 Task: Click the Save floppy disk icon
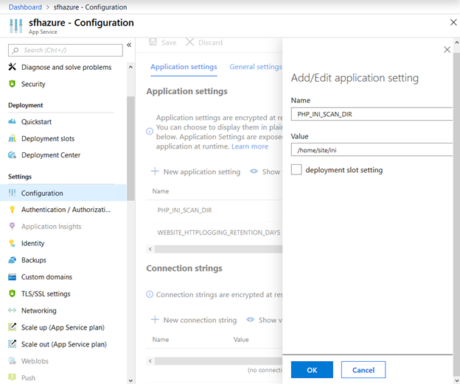153,42
